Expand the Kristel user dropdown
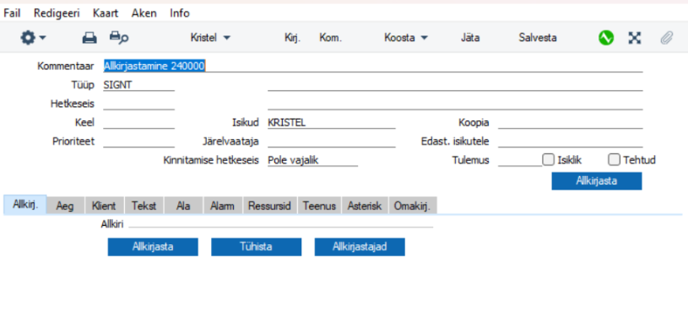688x310 pixels. (210, 38)
